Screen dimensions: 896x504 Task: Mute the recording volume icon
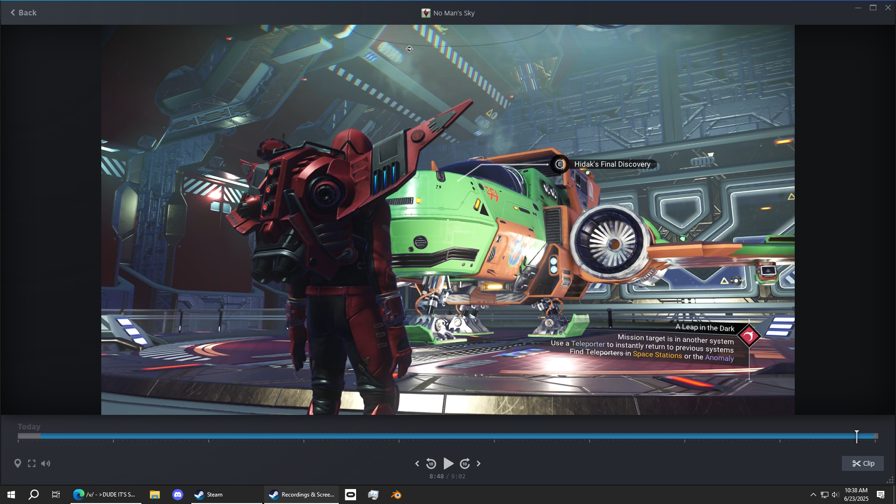(x=46, y=463)
